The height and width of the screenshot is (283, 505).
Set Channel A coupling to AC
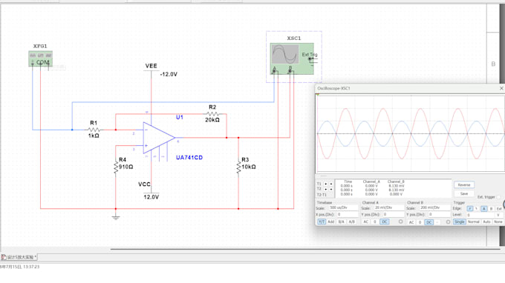[366, 222]
